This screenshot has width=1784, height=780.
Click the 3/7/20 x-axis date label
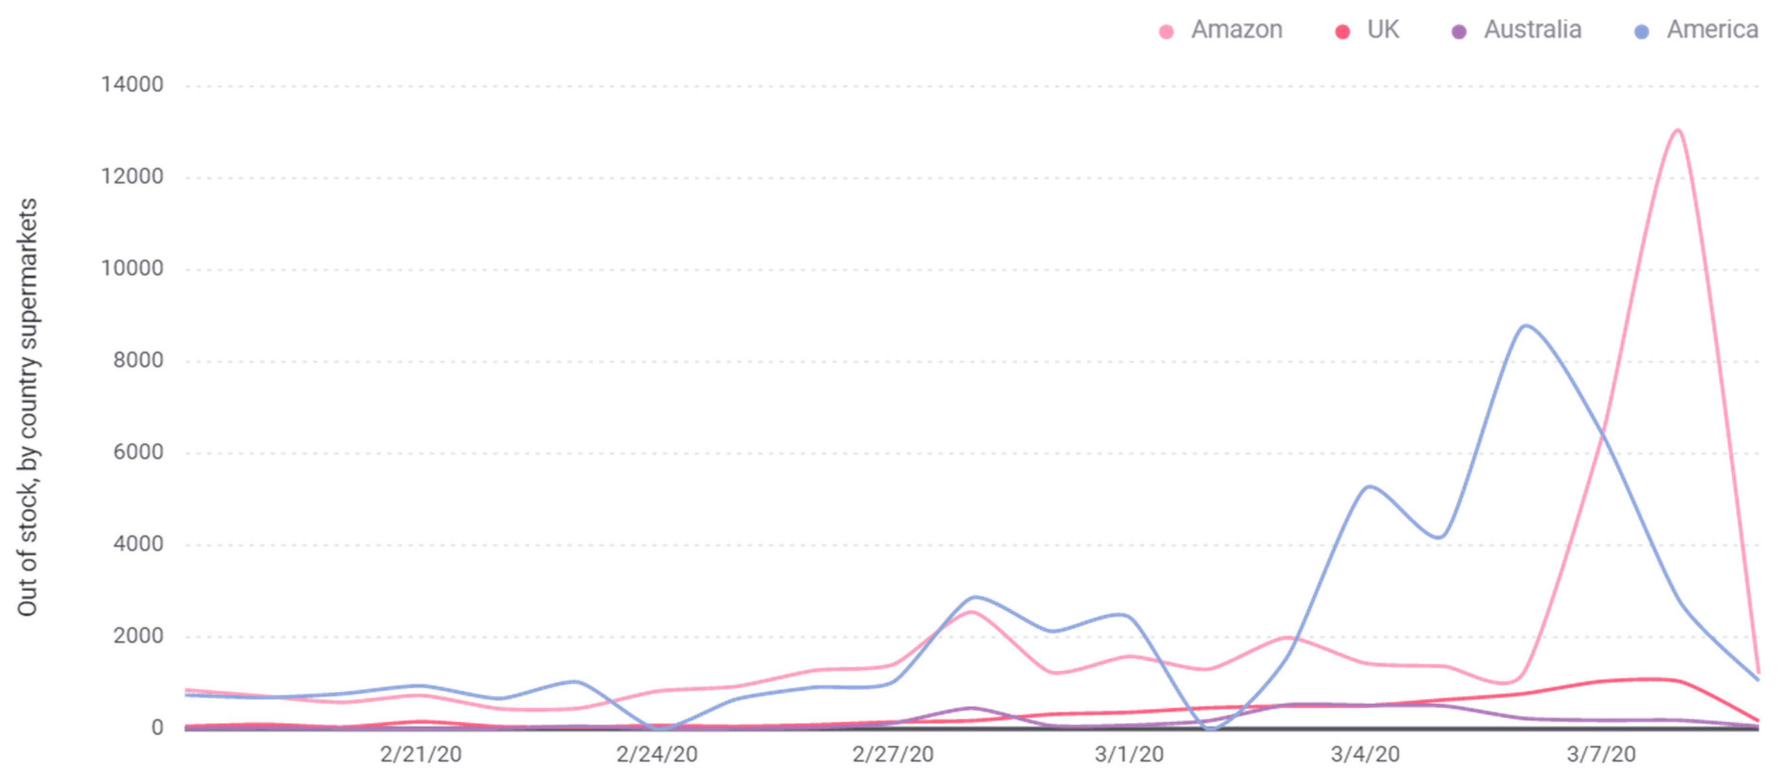(1601, 754)
